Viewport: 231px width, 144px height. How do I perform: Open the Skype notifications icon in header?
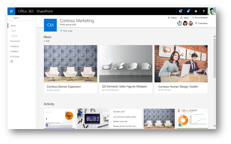click(x=180, y=11)
